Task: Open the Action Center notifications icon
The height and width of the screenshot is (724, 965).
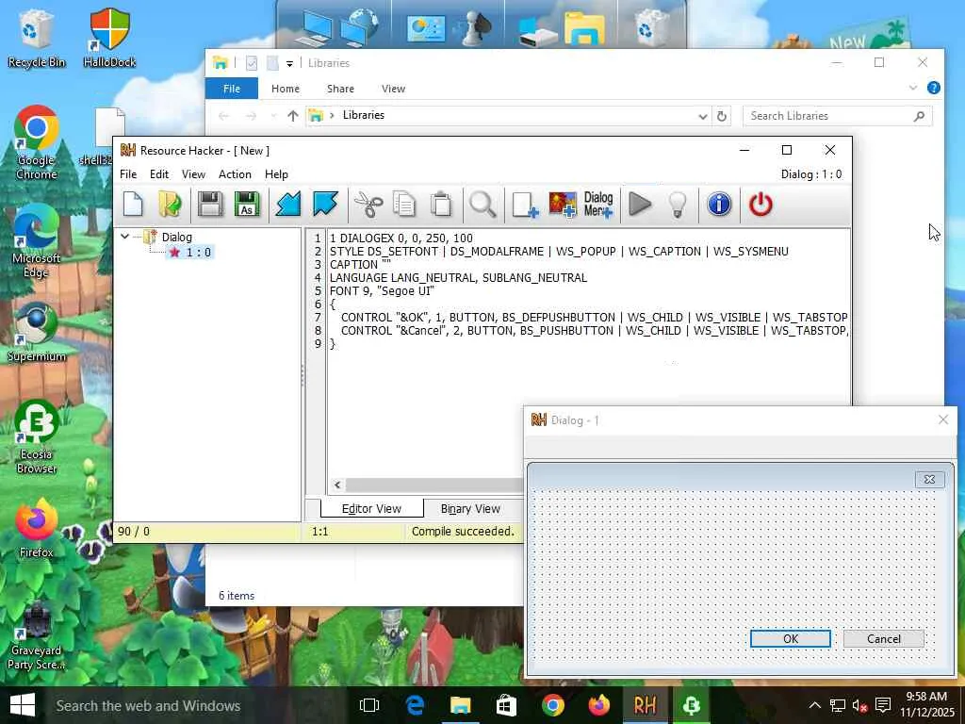Action: 882,705
